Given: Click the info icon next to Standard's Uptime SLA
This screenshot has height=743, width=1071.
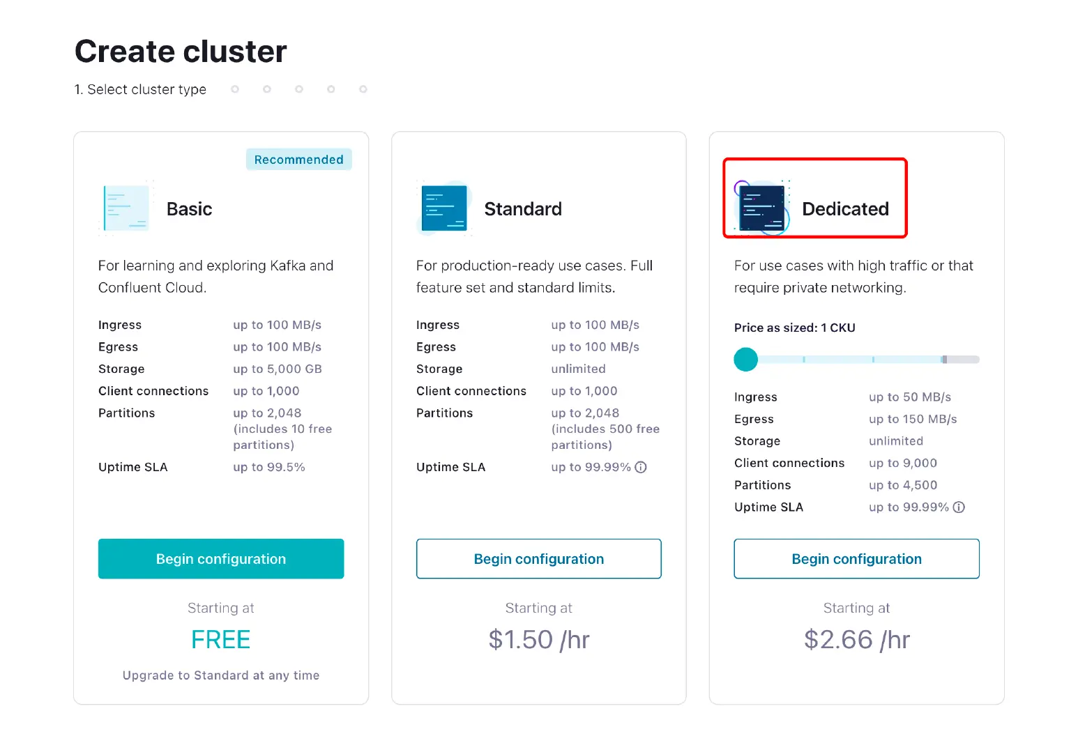Looking at the screenshot, I should click(x=641, y=467).
